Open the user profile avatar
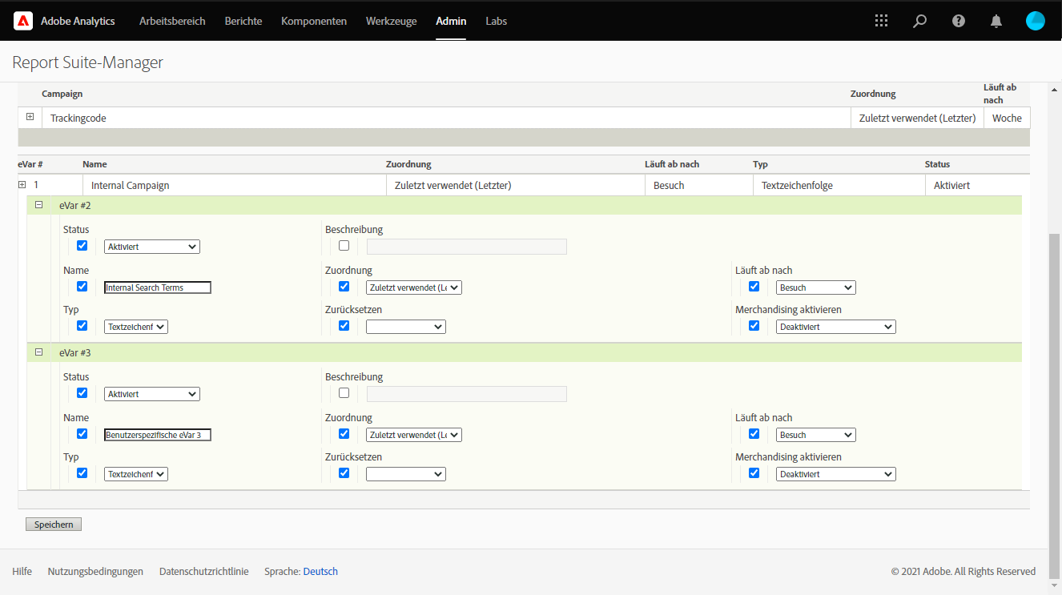This screenshot has height=595, width=1062. pyautogui.click(x=1035, y=21)
